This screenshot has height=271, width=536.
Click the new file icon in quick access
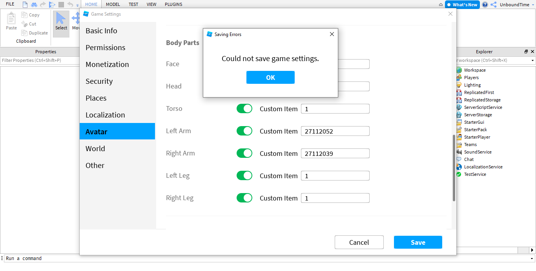pyautogui.click(x=25, y=5)
